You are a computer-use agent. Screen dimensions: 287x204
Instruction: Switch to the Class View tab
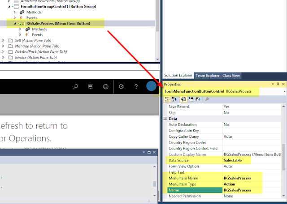pyautogui.click(x=231, y=76)
